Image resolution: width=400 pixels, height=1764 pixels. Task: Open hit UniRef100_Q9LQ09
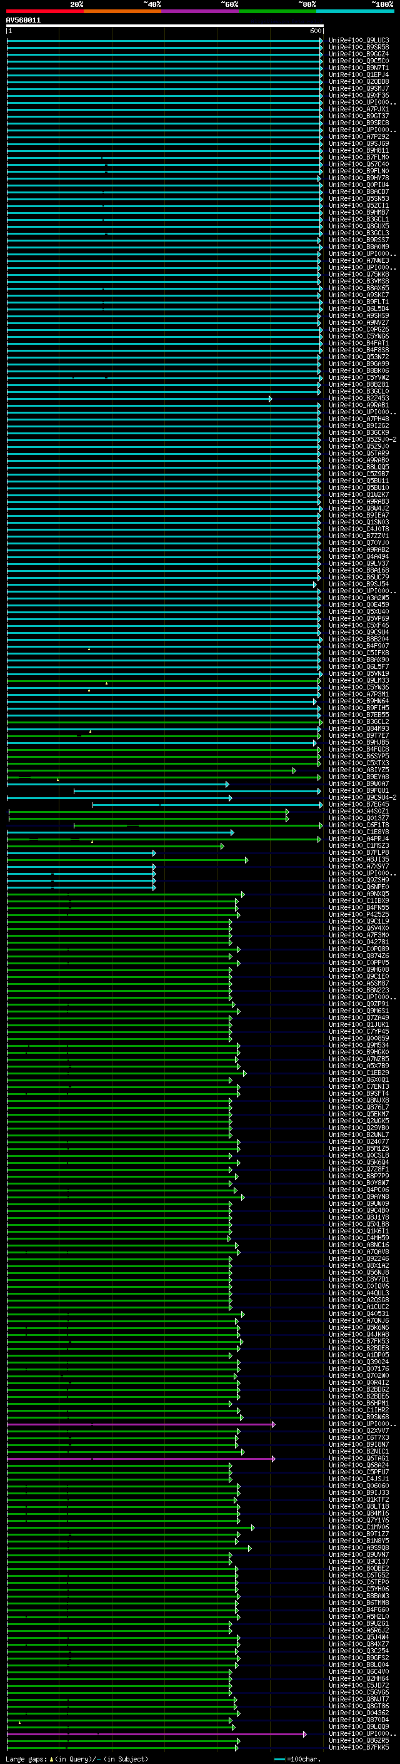(x=358, y=1727)
